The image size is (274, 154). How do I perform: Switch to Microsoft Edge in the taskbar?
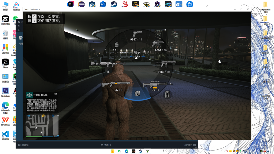click(127, 151)
